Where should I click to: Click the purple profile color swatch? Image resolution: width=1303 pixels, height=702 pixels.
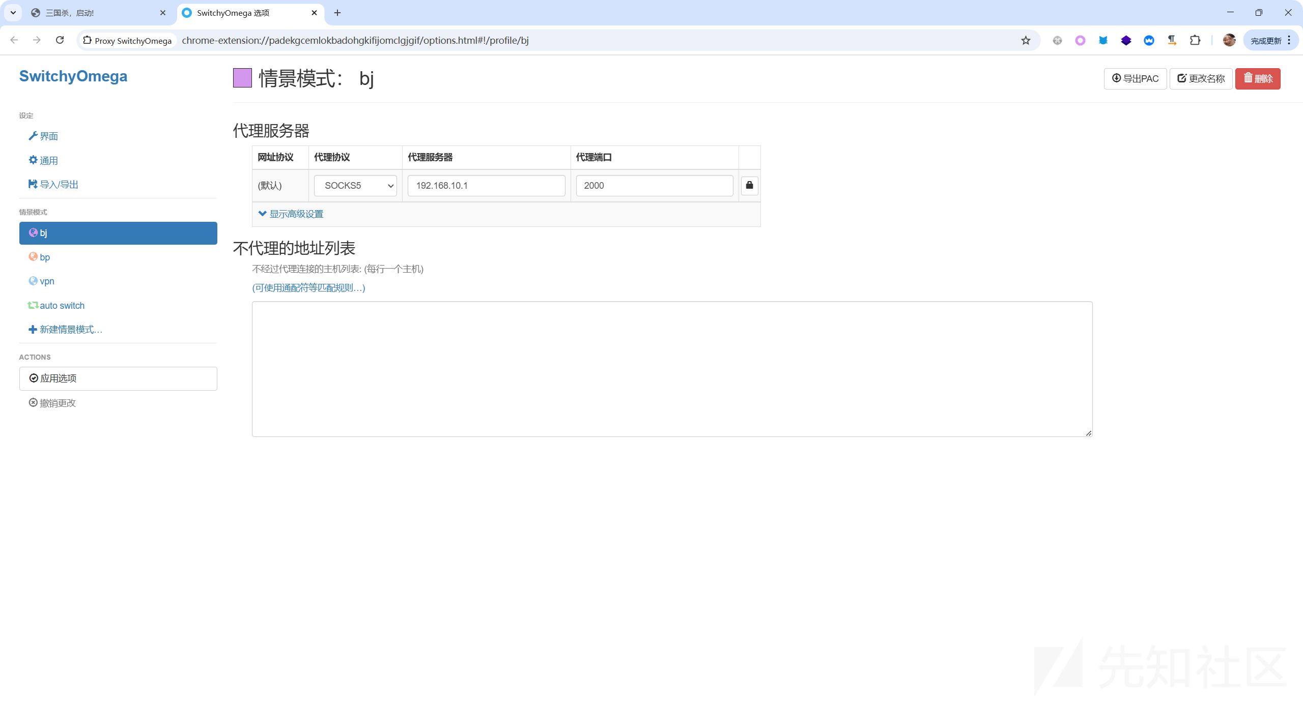(242, 78)
